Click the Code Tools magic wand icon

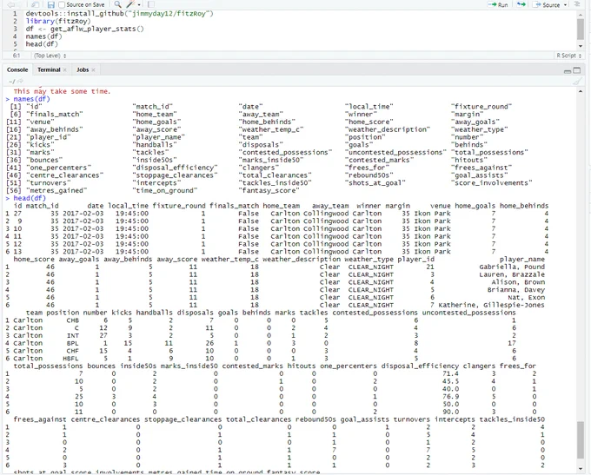pyautogui.click(x=130, y=4)
